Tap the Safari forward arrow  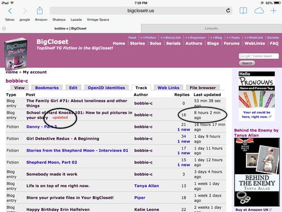click(25, 11)
